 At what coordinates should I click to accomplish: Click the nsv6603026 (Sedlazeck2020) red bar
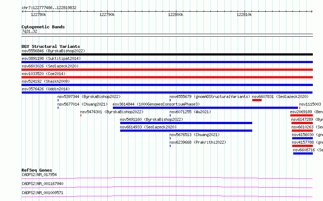[167, 70]
